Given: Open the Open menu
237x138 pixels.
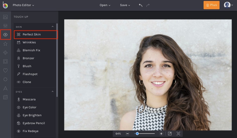Looking at the screenshot, I should pyautogui.click(x=105, y=5).
